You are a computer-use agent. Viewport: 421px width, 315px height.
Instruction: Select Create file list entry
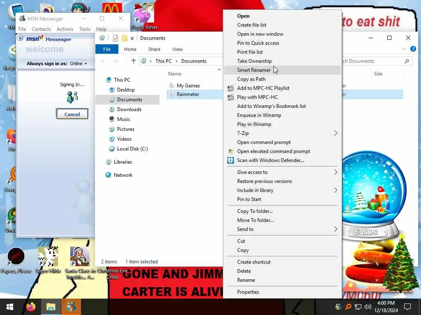tap(282, 25)
